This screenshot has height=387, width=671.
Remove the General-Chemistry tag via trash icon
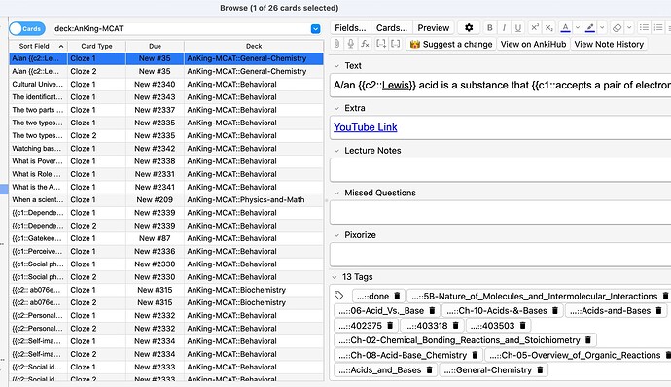540,369
